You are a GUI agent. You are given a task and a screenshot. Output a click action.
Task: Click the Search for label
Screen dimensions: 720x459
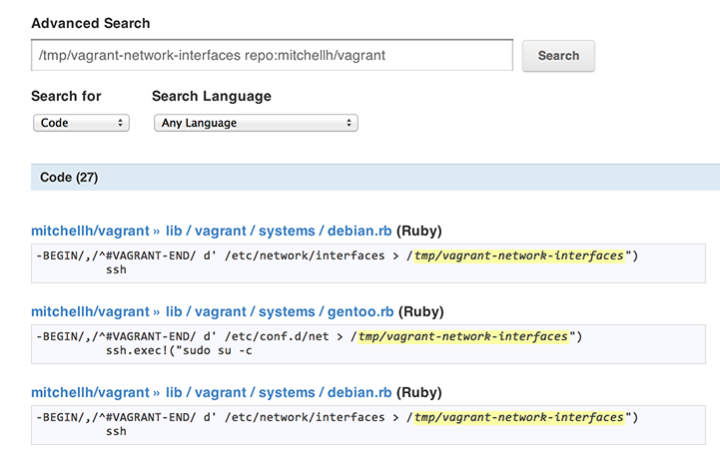coord(66,96)
